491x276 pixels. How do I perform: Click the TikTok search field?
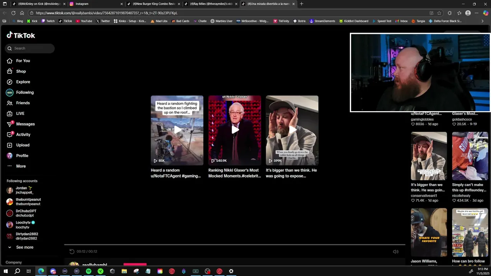30,48
